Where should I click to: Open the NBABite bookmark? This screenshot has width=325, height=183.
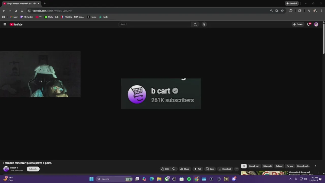click(72, 17)
